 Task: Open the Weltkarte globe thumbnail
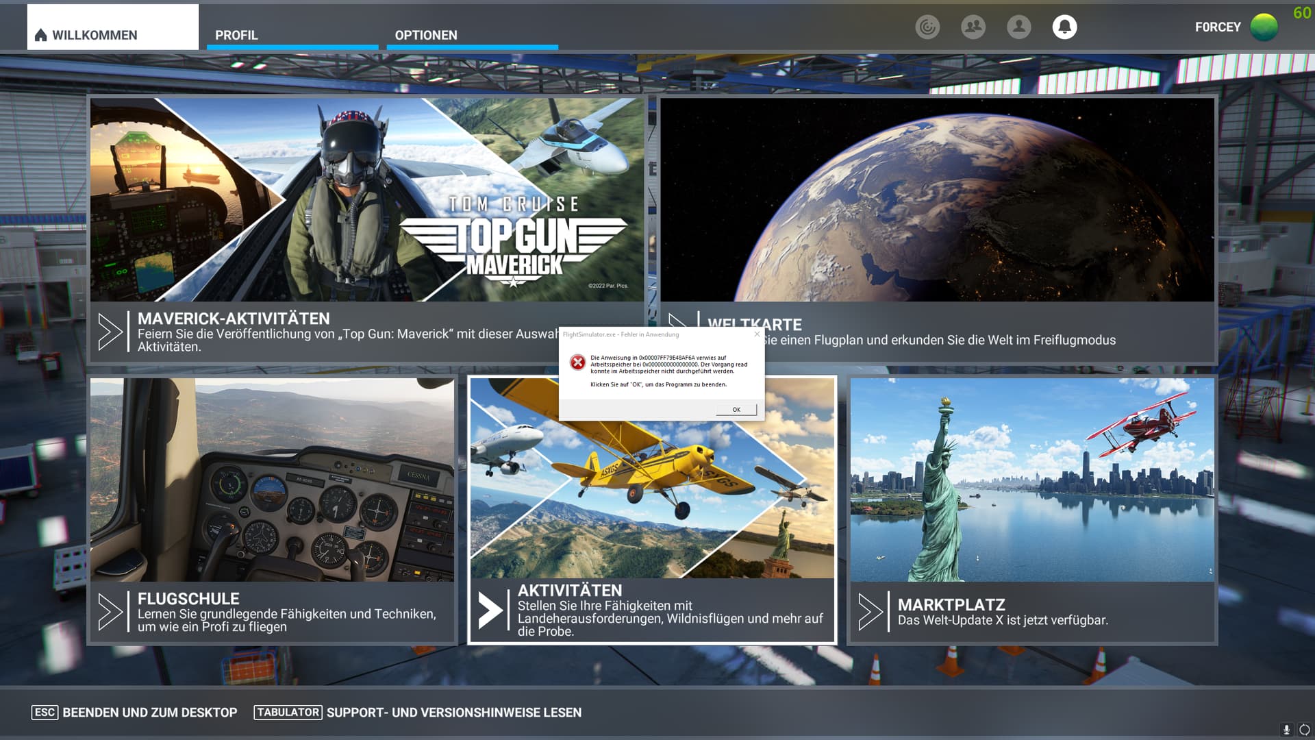pyautogui.click(x=937, y=199)
